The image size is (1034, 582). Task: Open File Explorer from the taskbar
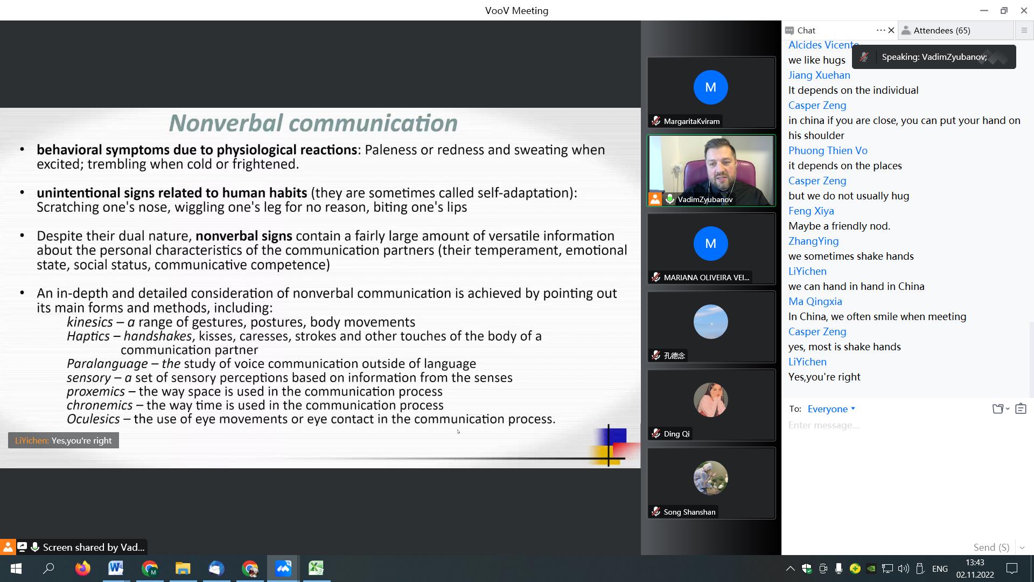[x=183, y=569]
